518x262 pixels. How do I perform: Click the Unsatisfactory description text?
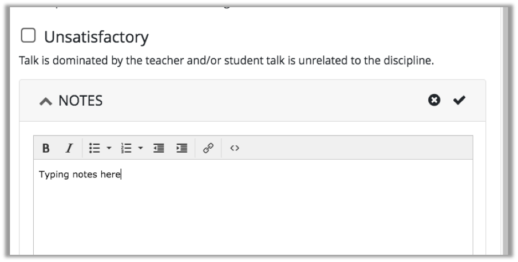click(x=226, y=61)
